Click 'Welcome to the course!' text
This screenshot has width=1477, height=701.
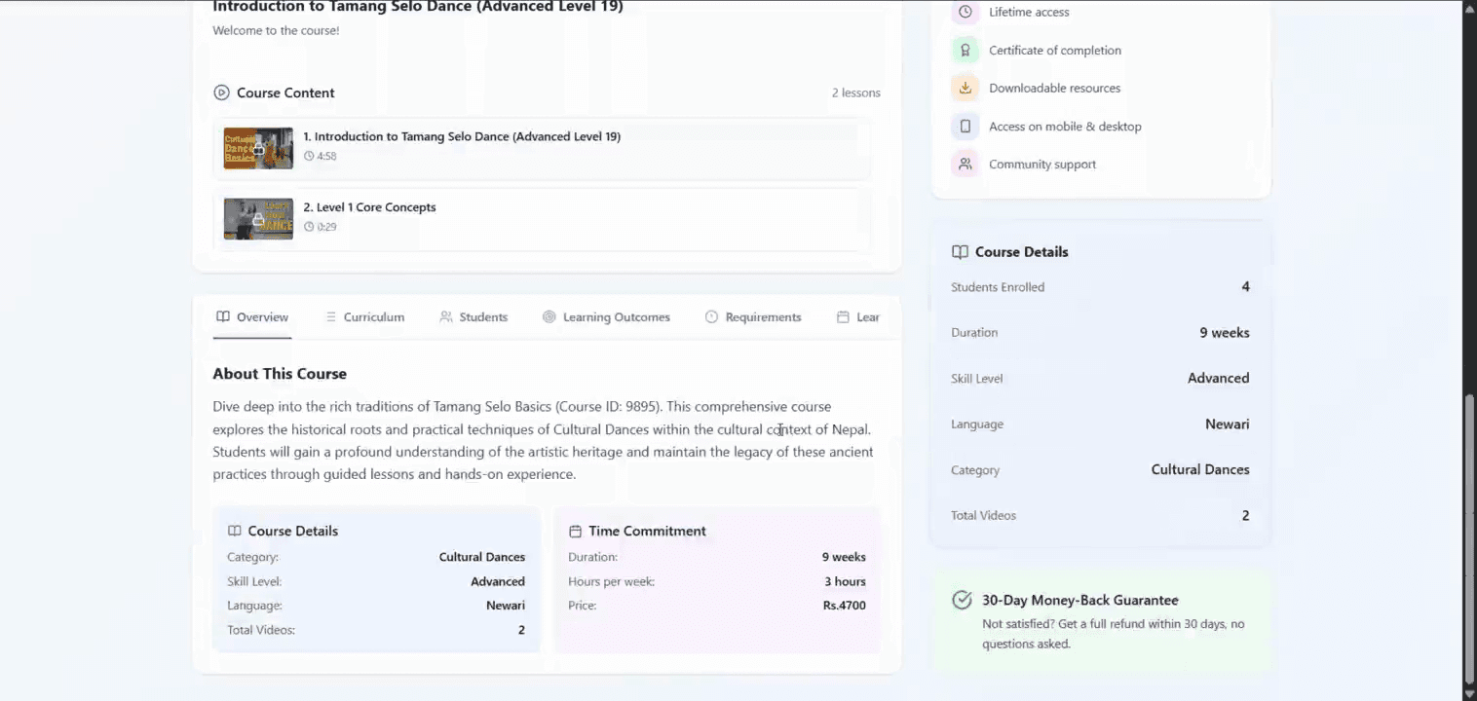[276, 30]
